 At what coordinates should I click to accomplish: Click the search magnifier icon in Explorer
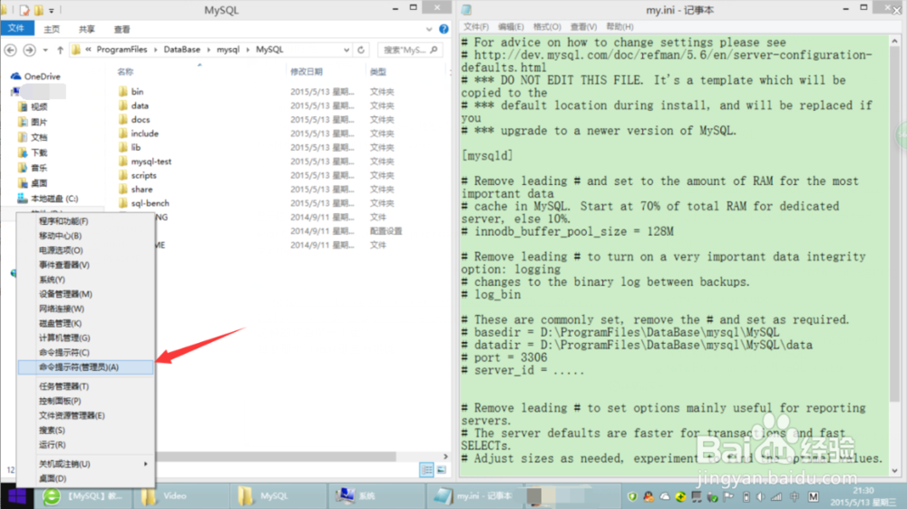(x=434, y=50)
